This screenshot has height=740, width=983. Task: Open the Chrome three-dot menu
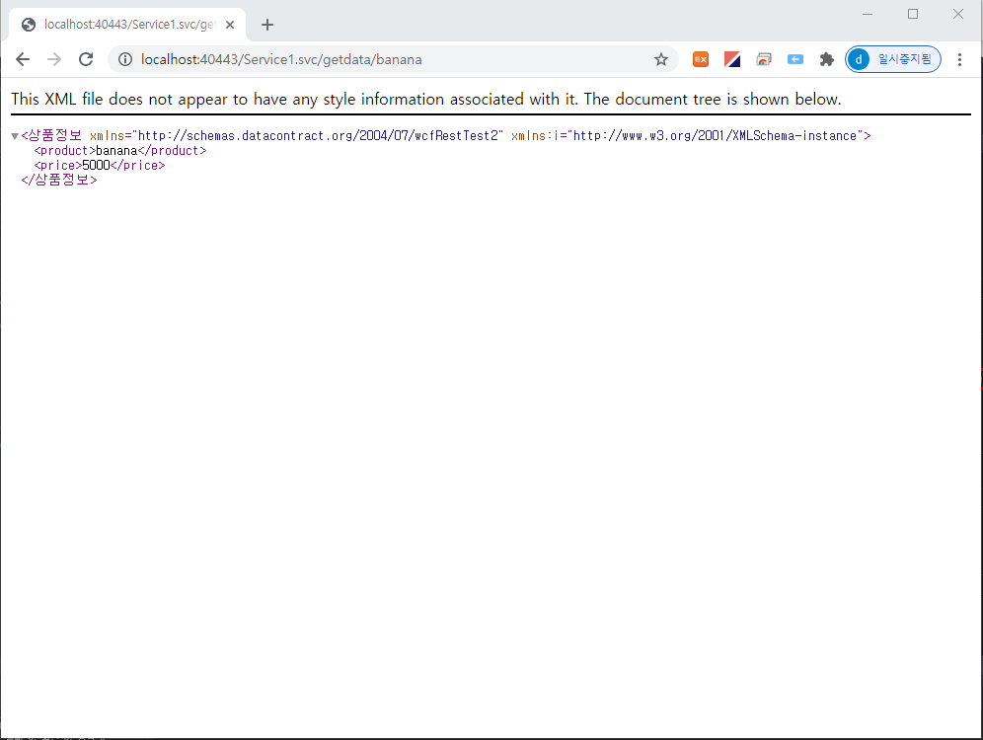point(959,59)
